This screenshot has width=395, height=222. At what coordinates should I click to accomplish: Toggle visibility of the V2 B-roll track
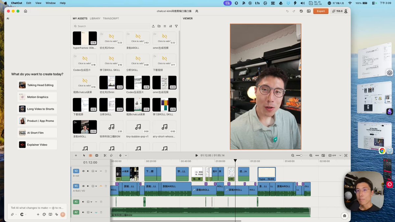[x=83, y=171]
